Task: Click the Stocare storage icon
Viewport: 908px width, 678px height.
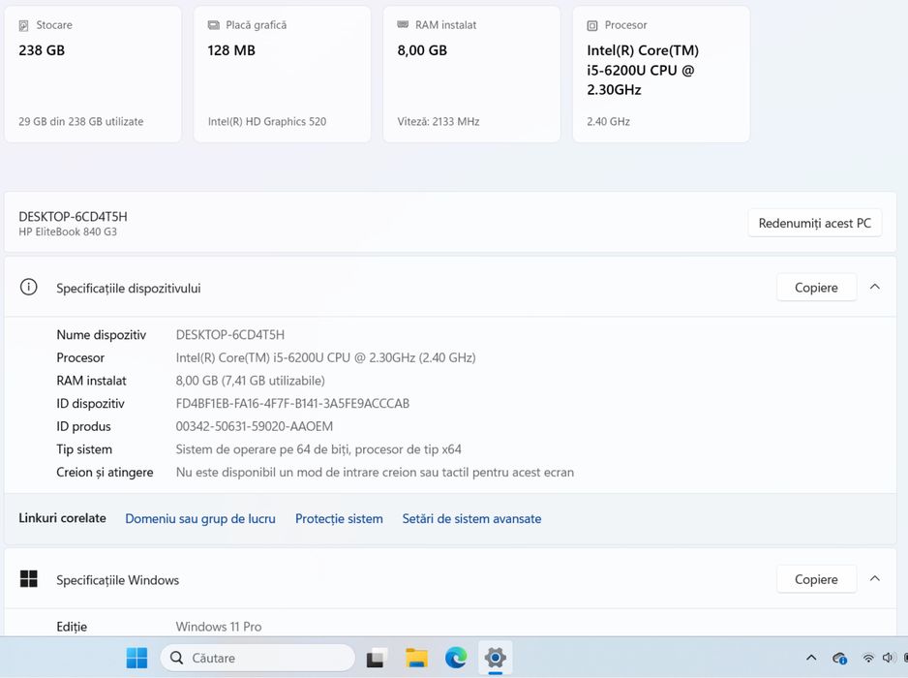Action: [24, 25]
